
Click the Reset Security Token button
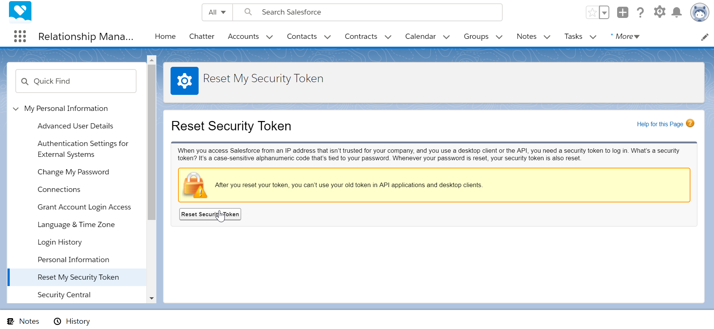(x=210, y=214)
